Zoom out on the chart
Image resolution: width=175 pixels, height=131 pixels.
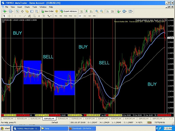[x=102, y=11]
